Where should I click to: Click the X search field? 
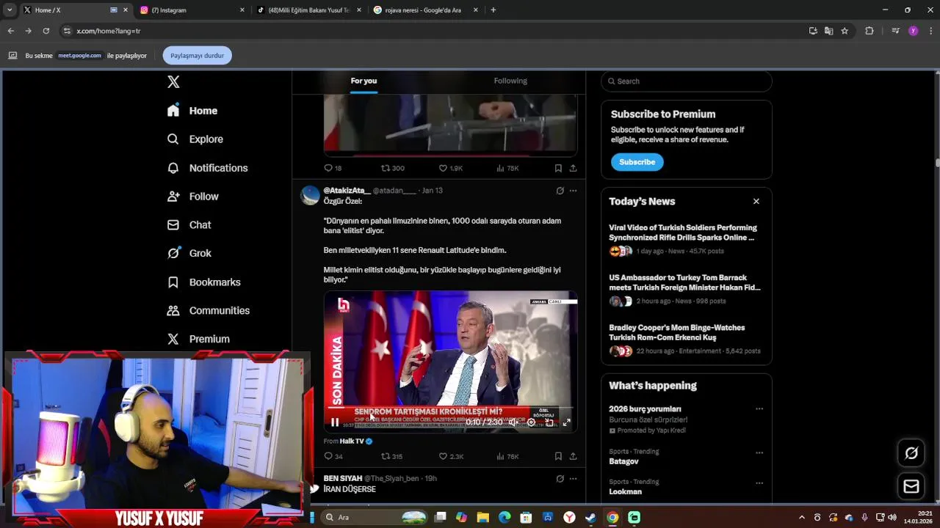tap(687, 81)
